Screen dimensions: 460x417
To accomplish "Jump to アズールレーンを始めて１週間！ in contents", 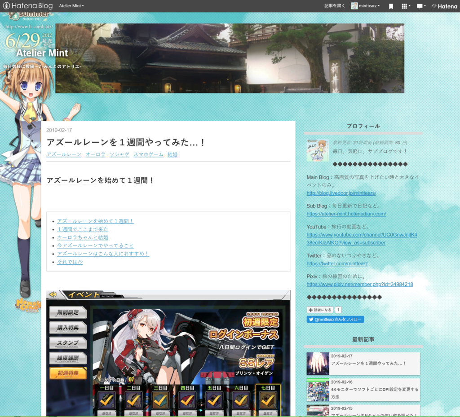I will pyautogui.click(x=95, y=221).
